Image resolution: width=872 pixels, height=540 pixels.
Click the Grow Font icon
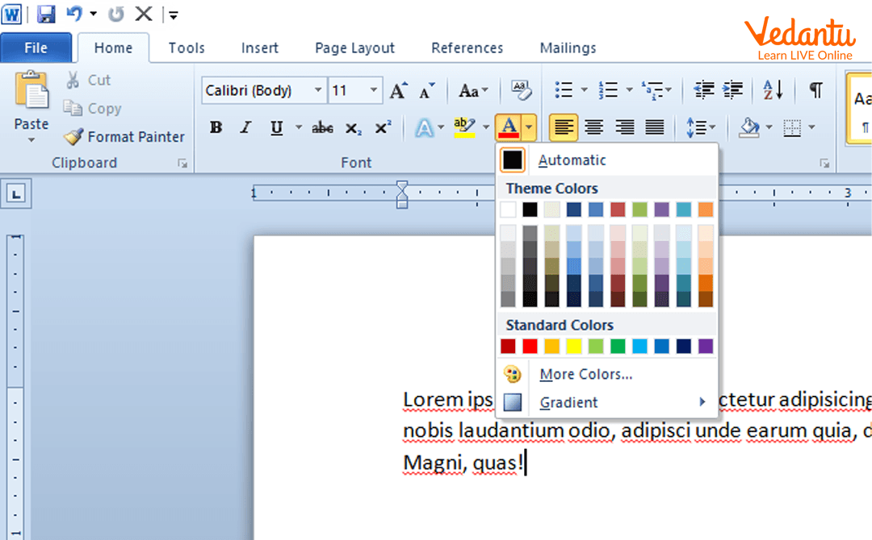[398, 91]
